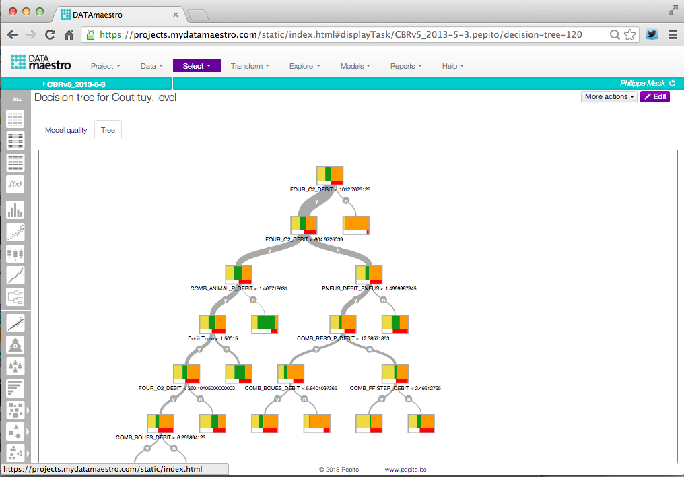Click the Twitter extension icon in browser
The image size is (684, 477).
[x=652, y=34]
